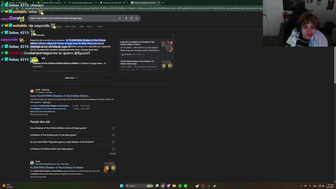Open the Windows Start menu
This screenshot has height=189, width=336.
122,186
